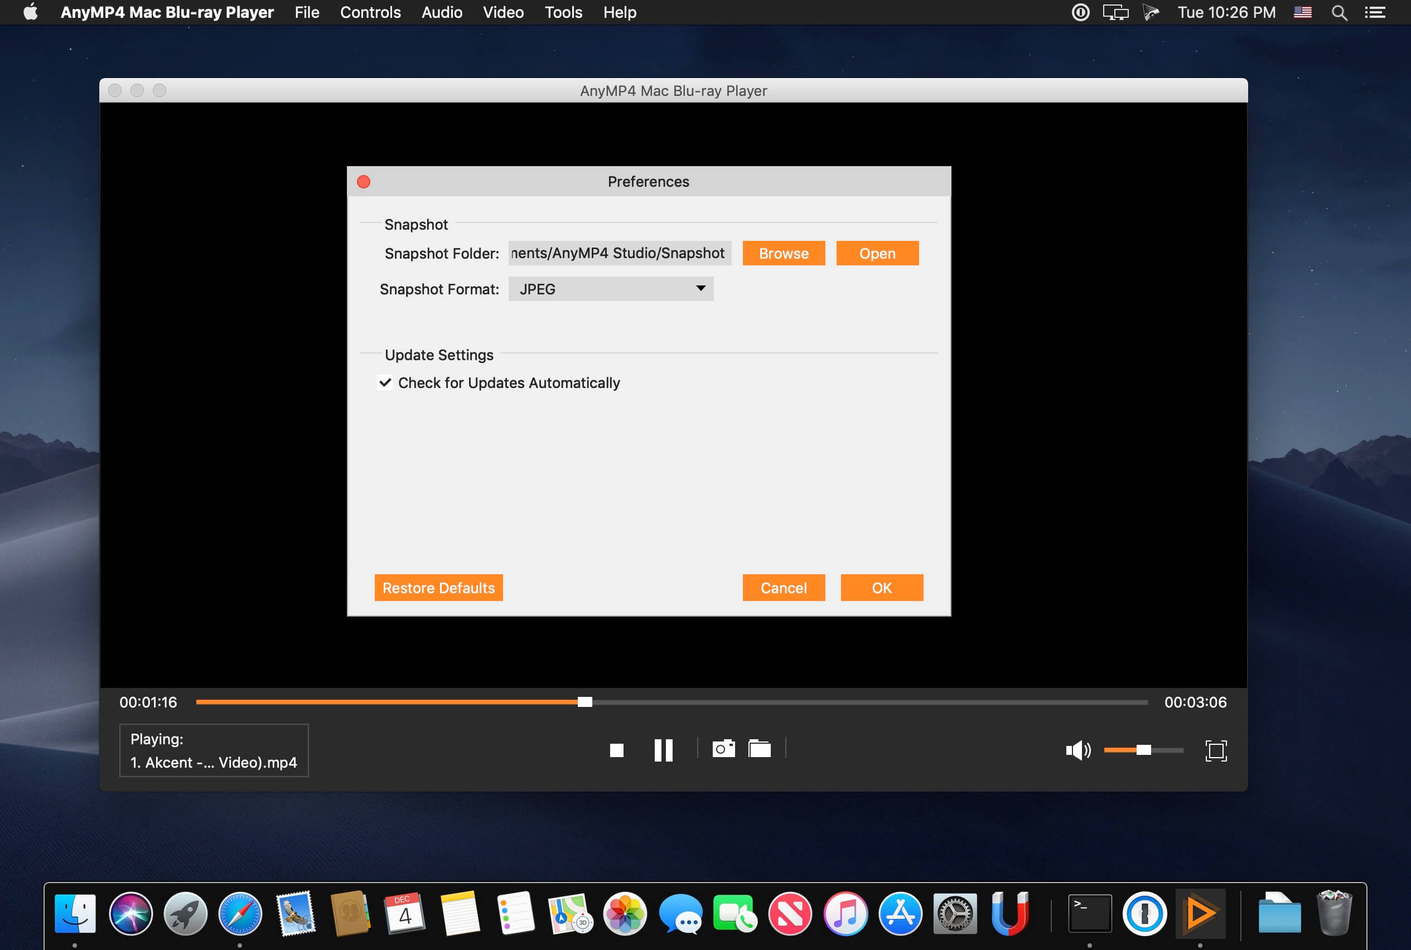Screen dimensions: 1411x950
Task: Click the Restore Defaults button
Action: click(x=438, y=588)
